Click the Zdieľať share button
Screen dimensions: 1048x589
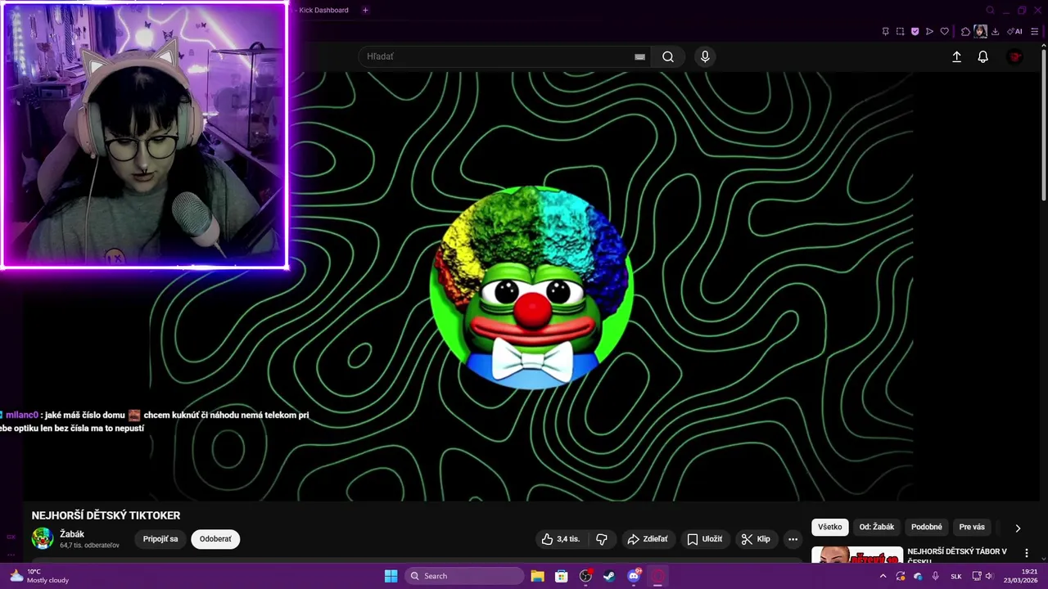[x=648, y=539]
